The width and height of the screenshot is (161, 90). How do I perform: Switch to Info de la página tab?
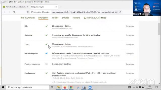point(28,18)
